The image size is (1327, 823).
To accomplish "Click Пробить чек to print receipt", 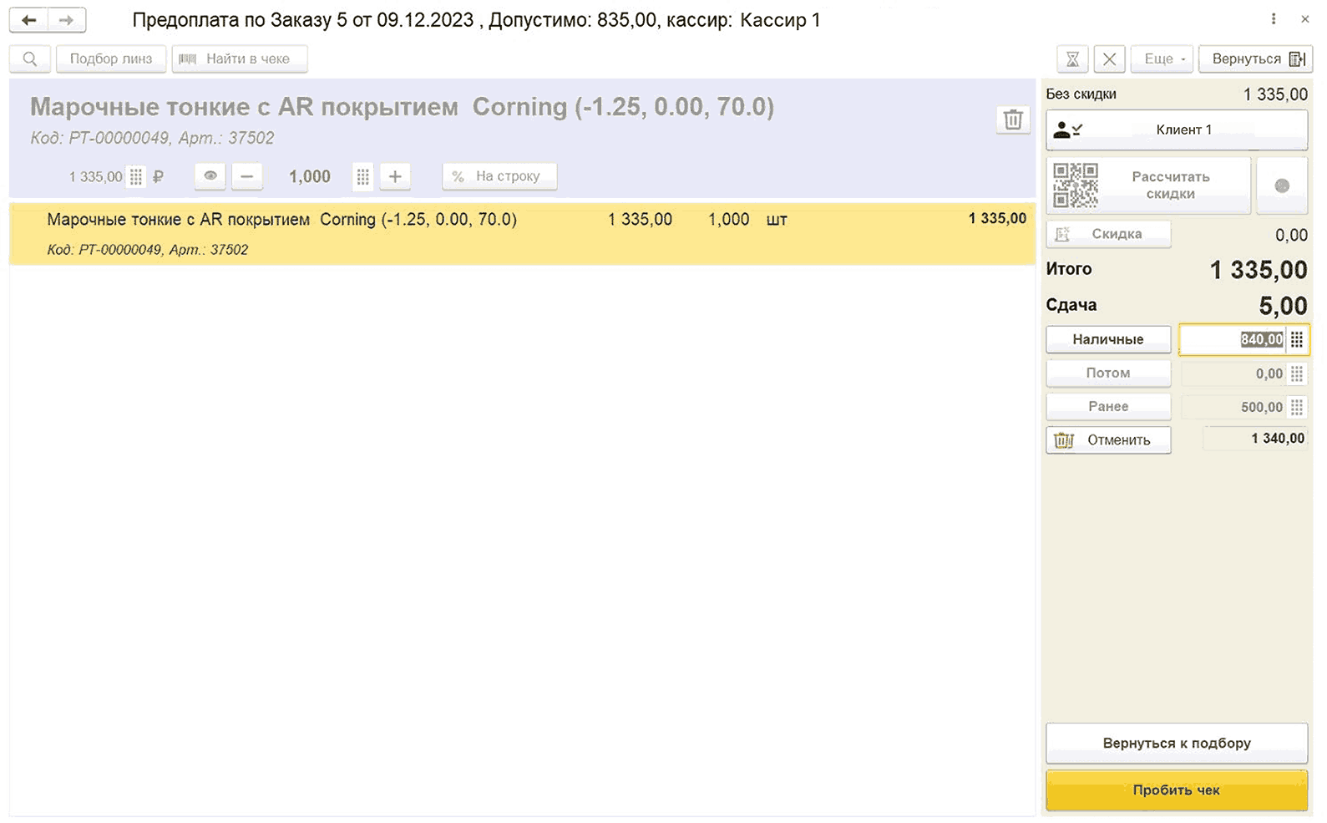I will point(1177,790).
